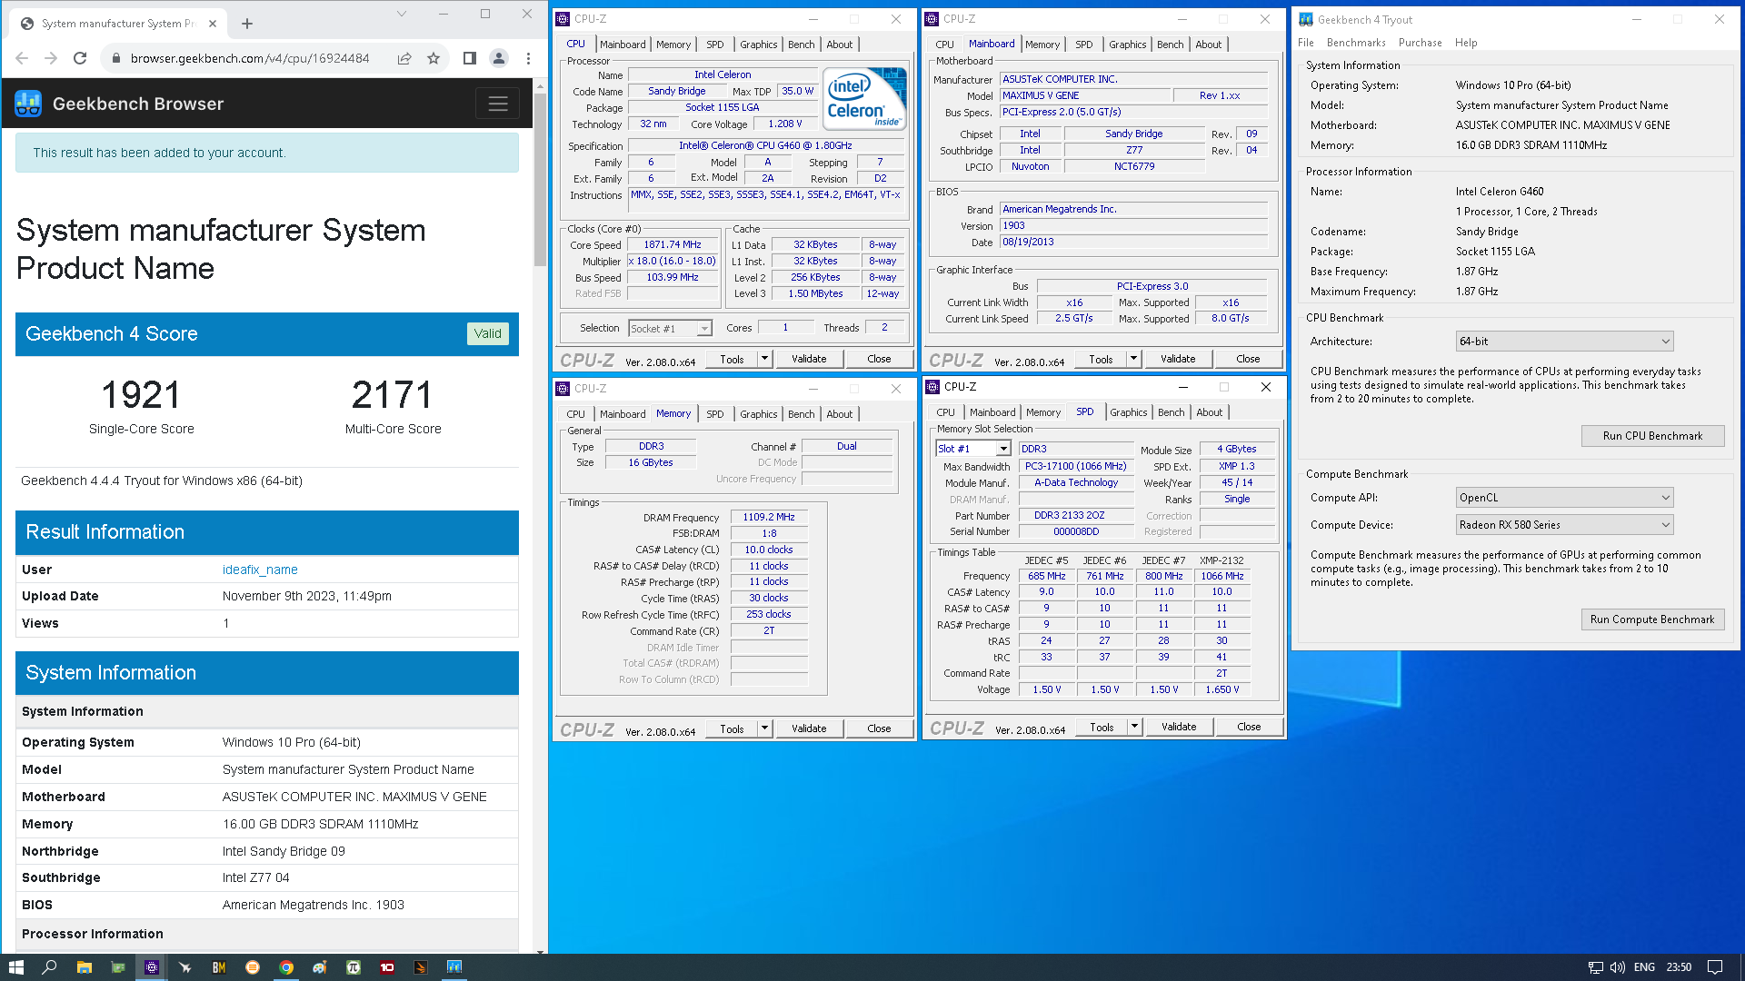The height and width of the screenshot is (981, 1745).
Task: Click Run CPU Benchmark button
Action: (x=1652, y=436)
